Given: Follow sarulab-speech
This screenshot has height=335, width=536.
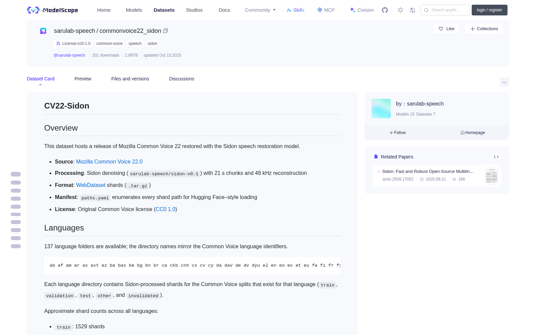Looking at the screenshot, I should [x=398, y=133].
